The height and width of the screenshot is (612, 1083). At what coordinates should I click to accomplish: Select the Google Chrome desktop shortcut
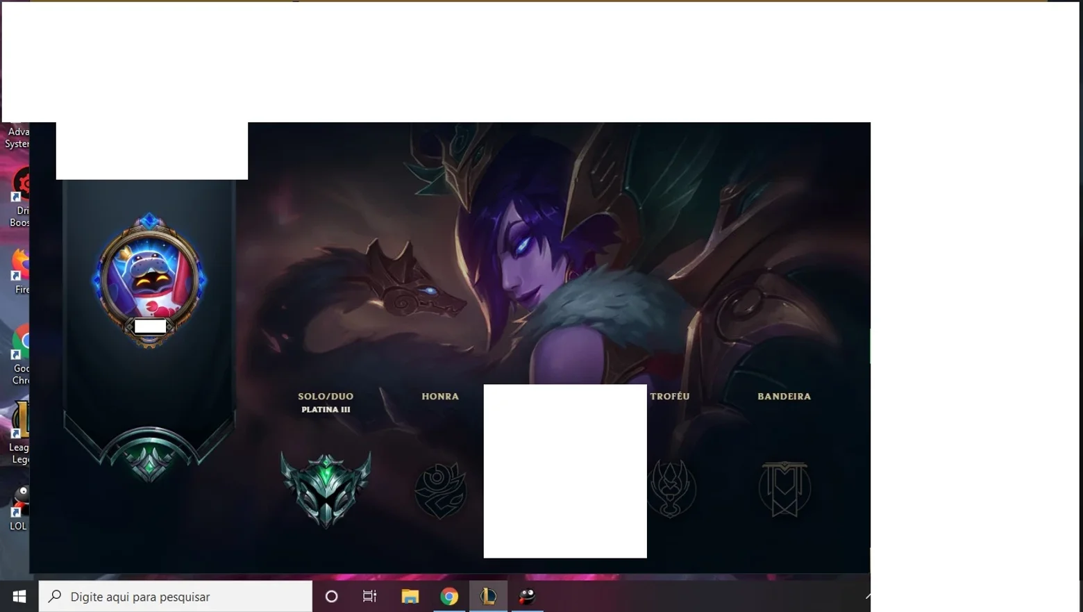tap(21, 354)
